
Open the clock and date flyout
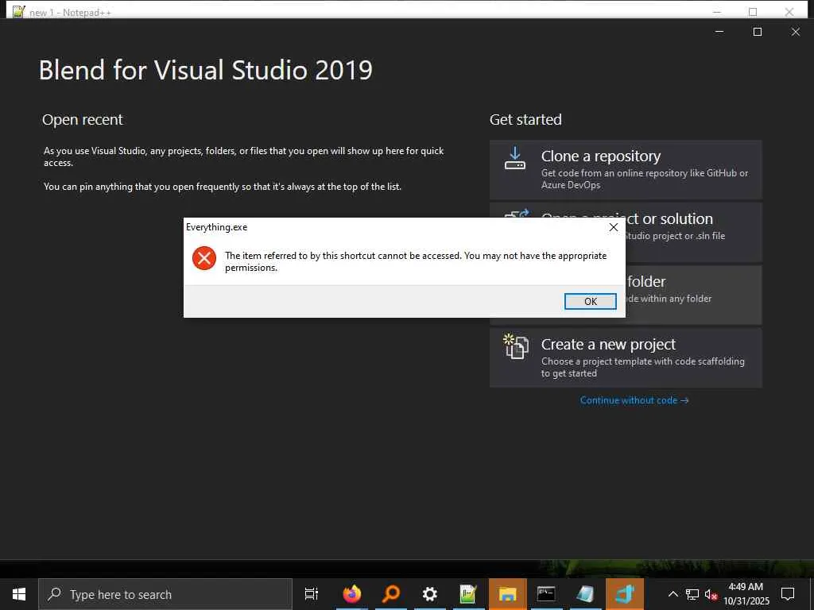[746, 594]
